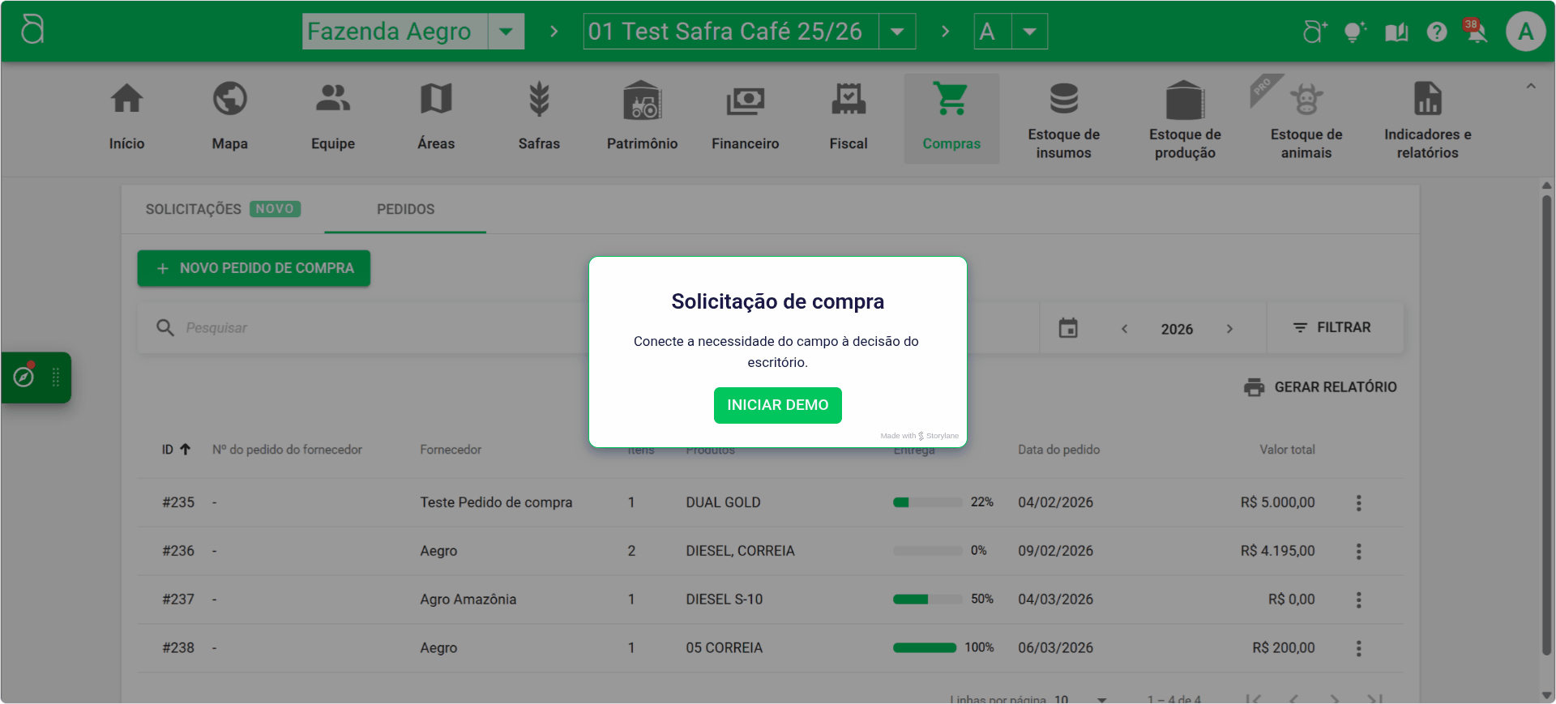Image resolution: width=1556 pixels, height=704 pixels.
Task: Expand the A area dropdown
Action: 1029,32
